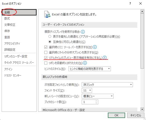Close the Excel options dialog
Viewport: 146px width, 120px height.
(x=140, y=4)
